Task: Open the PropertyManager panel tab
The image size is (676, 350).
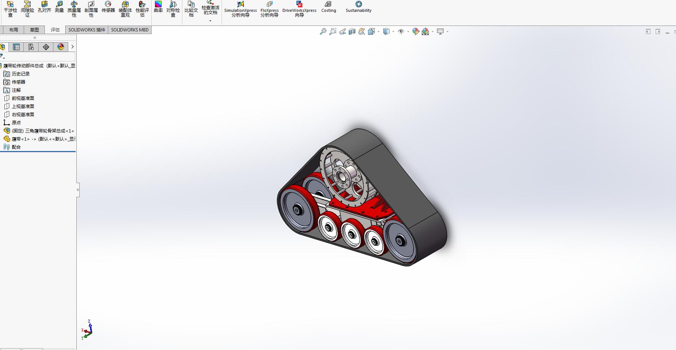Action: (16, 47)
